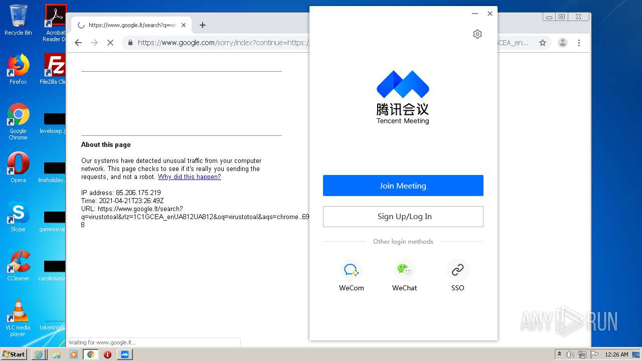Viewport: 642px width, 361px height.
Task: Open Tencent Meeting settings gear
Action: [477, 34]
